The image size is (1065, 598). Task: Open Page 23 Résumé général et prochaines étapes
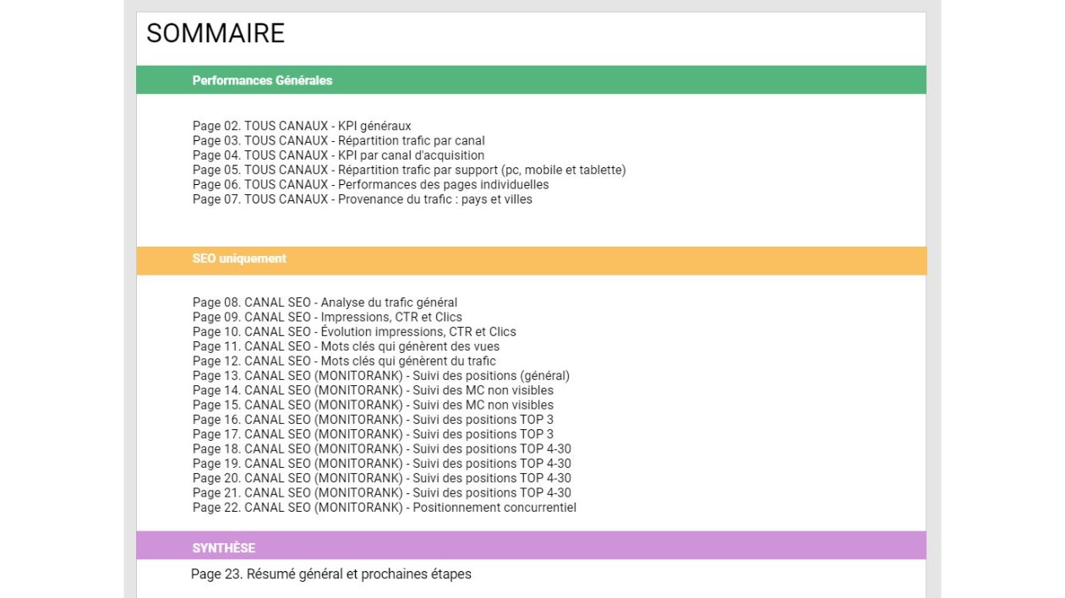pyautogui.click(x=331, y=574)
